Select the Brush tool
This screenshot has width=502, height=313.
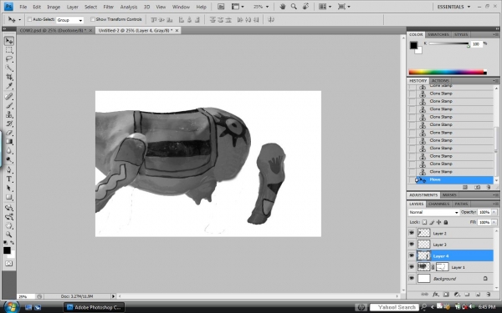pos(9,105)
